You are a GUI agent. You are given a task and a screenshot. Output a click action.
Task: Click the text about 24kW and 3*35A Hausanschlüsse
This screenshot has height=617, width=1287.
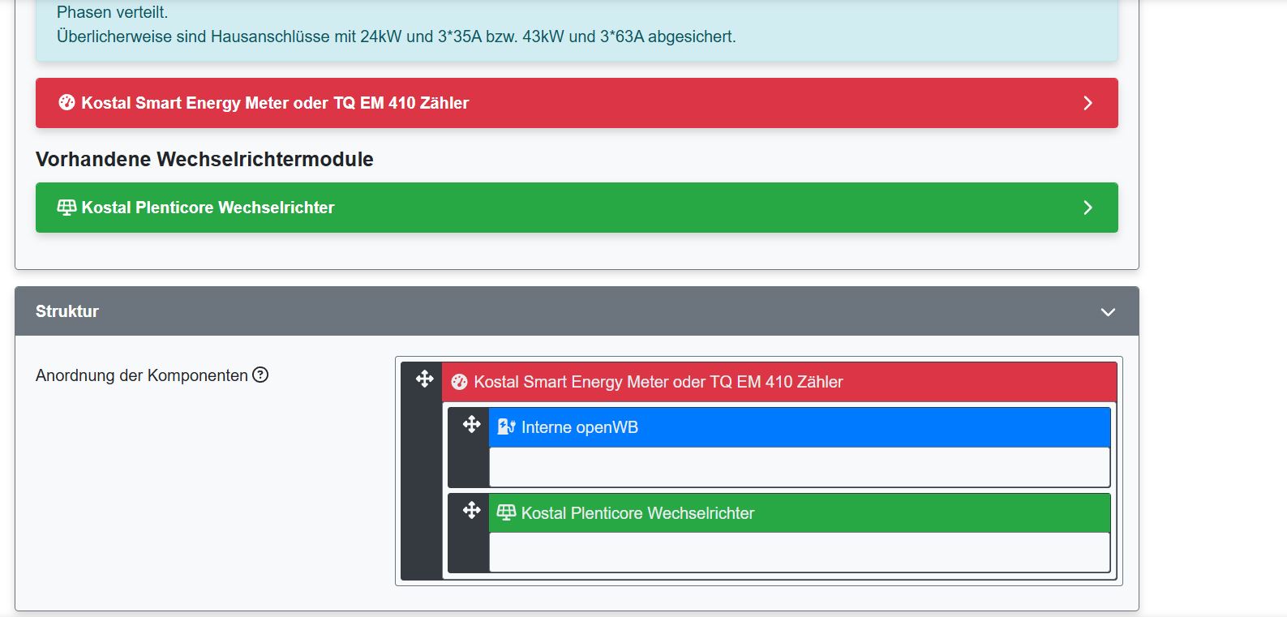pyautogui.click(x=397, y=36)
